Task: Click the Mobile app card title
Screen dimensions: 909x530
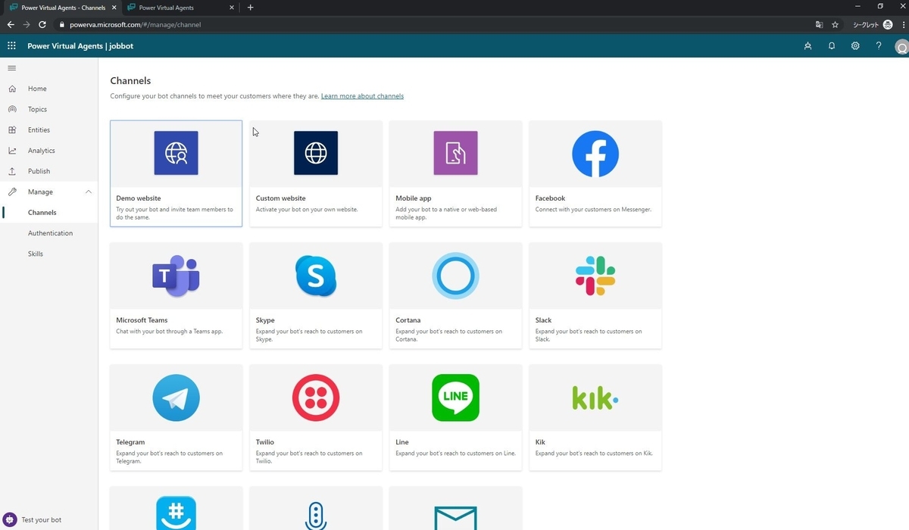Action: [x=414, y=198]
